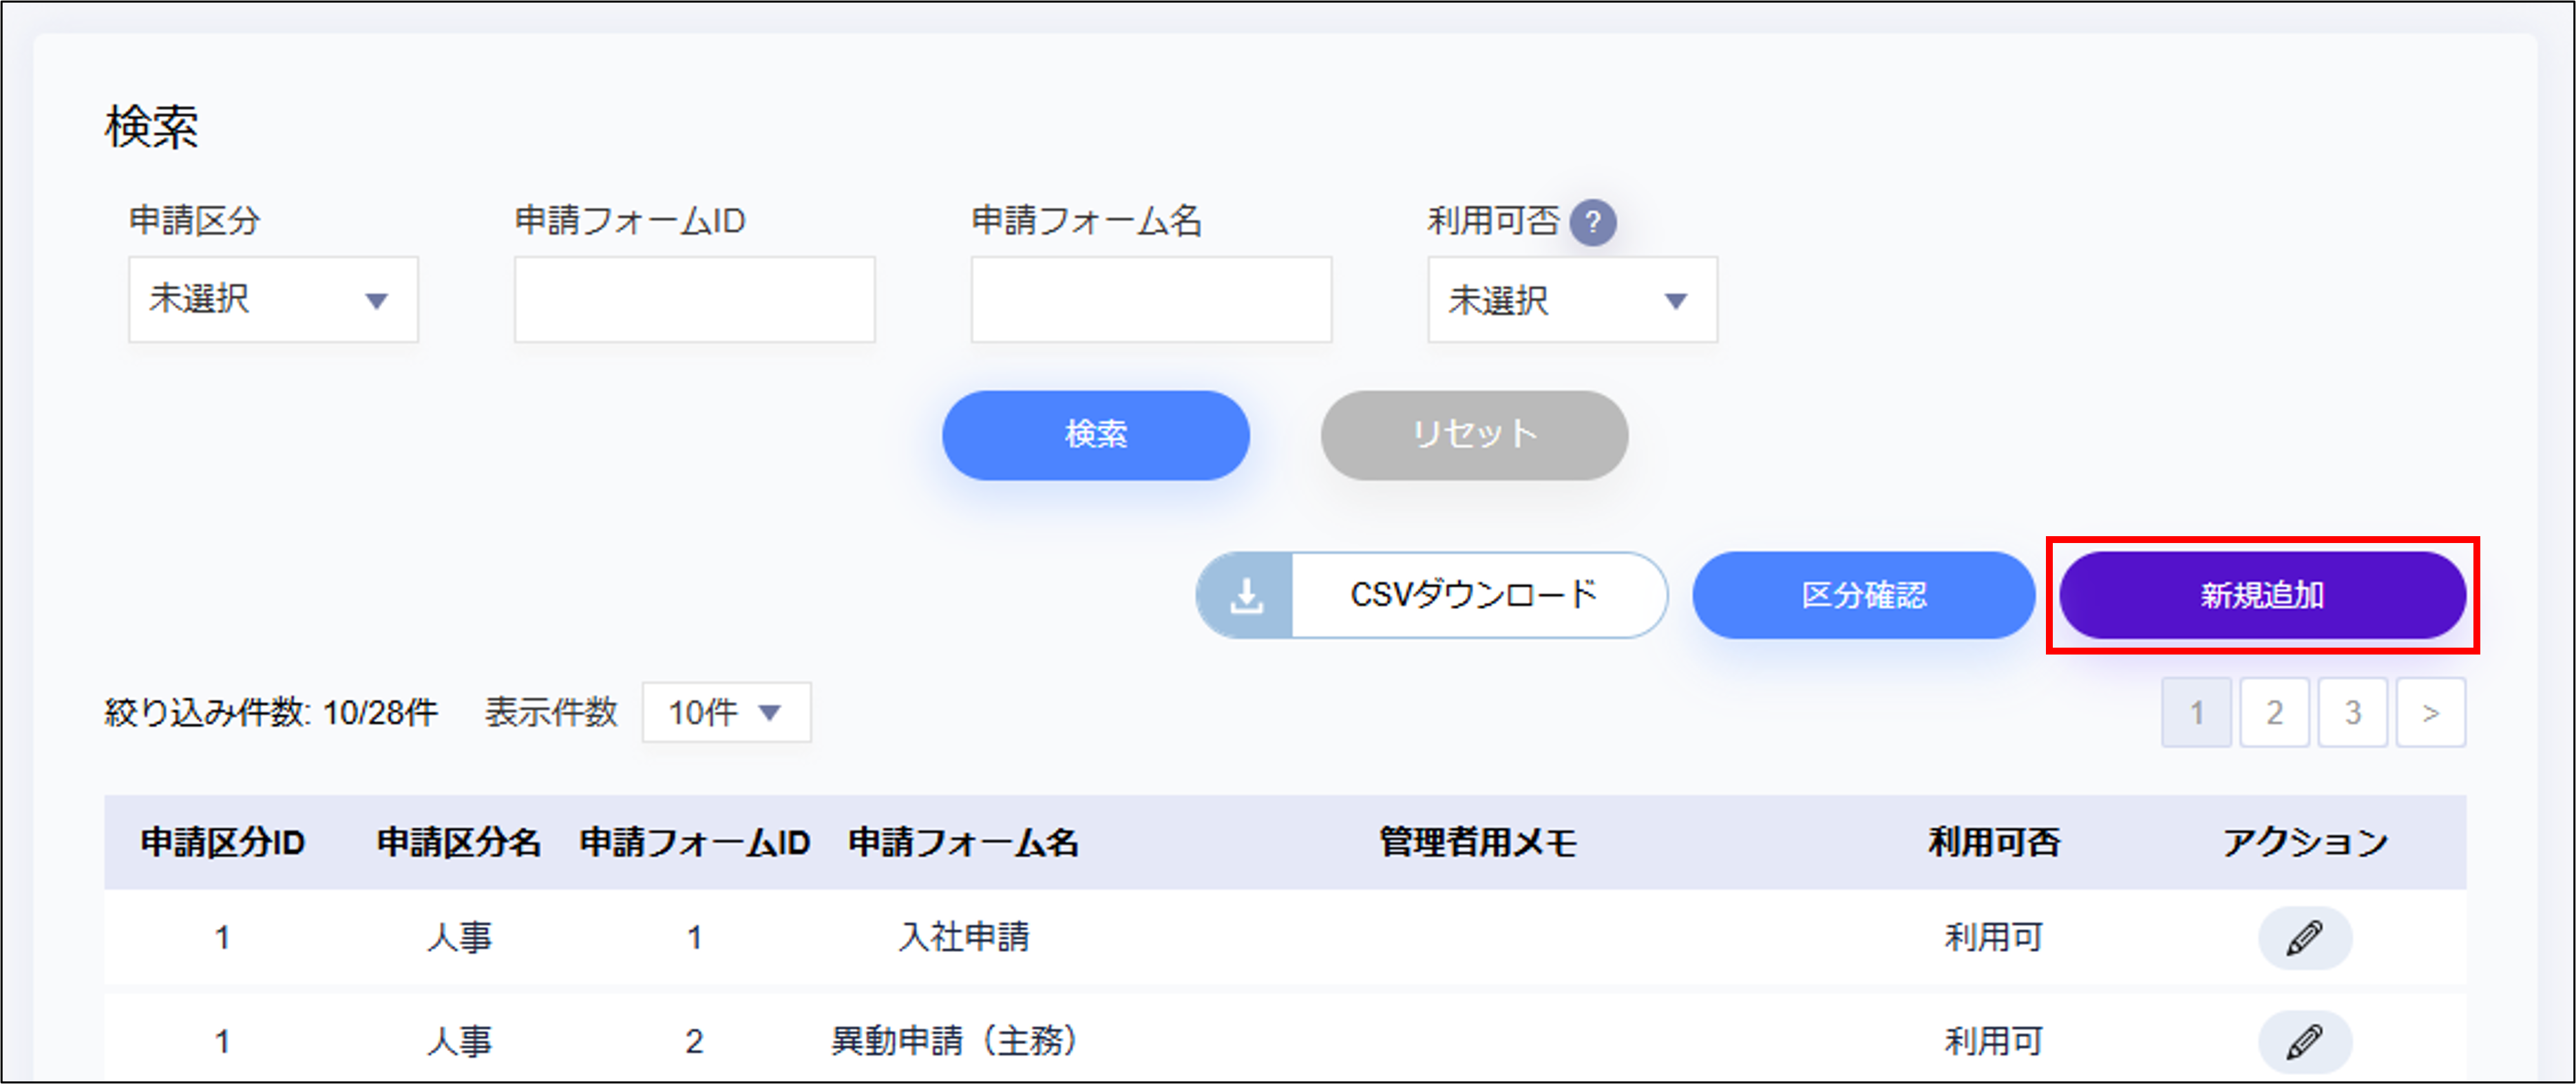Click 利用可 in the 異動申請（主務） row
Screen dimensions: 2576x1084
(x=1993, y=1042)
